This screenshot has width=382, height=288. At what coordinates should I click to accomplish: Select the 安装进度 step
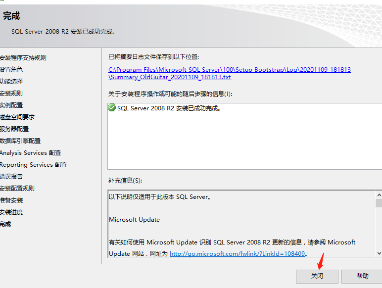tap(11, 212)
